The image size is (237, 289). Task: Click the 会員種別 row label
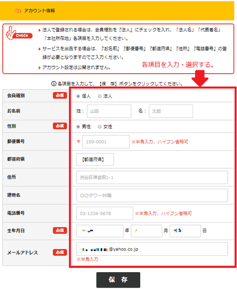(x=16, y=96)
